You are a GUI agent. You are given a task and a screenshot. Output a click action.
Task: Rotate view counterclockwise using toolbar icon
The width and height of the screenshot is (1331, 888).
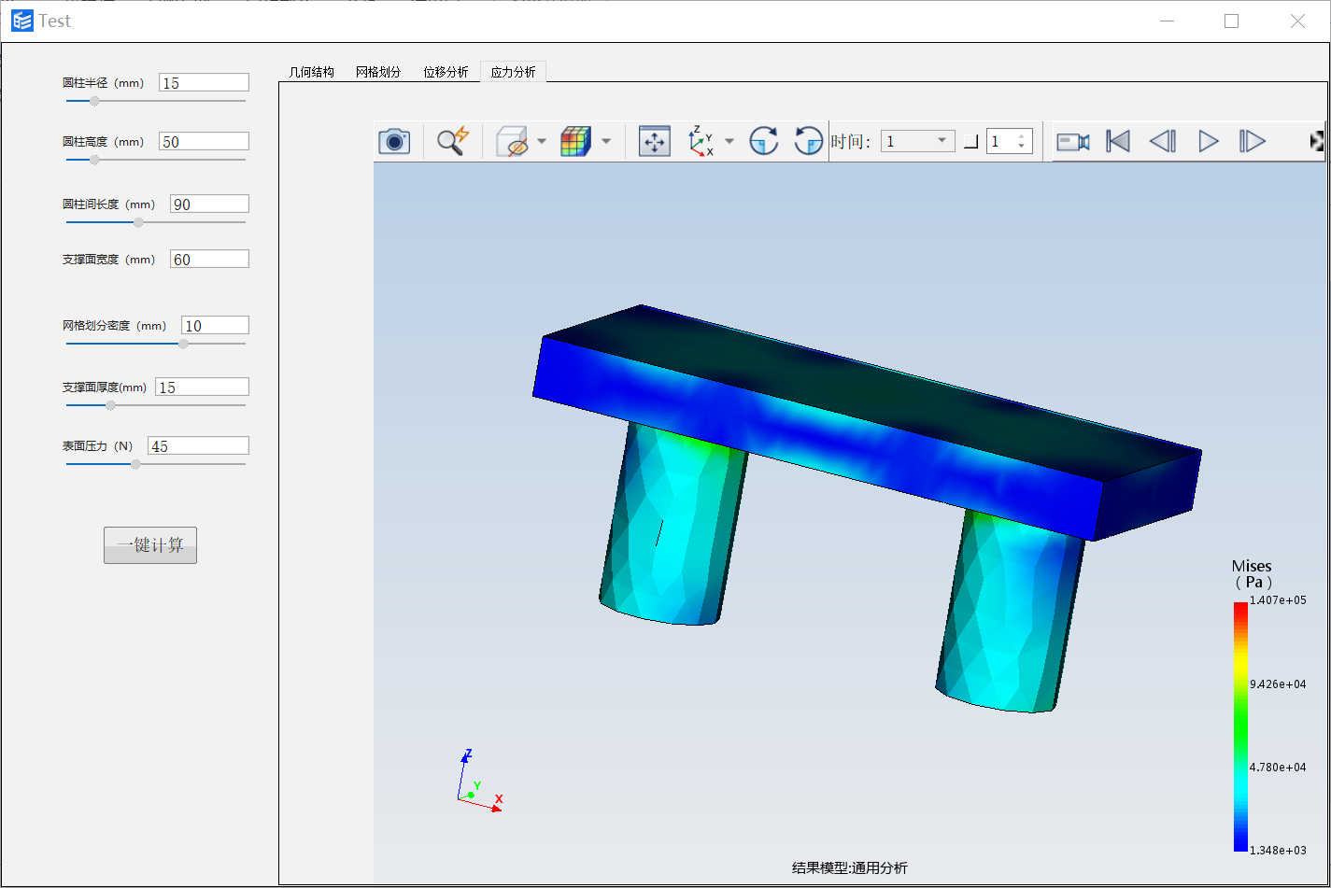809,141
